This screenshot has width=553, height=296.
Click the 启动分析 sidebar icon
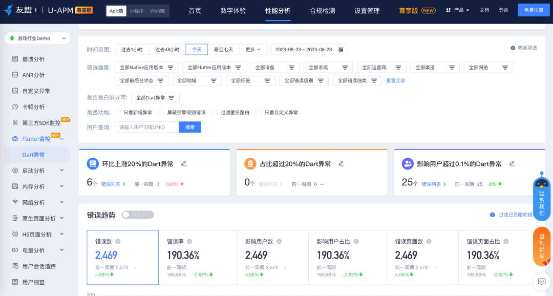[15, 171]
